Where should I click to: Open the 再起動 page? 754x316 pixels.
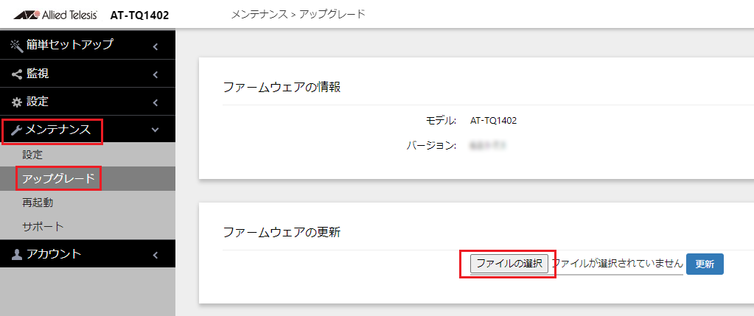(38, 202)
